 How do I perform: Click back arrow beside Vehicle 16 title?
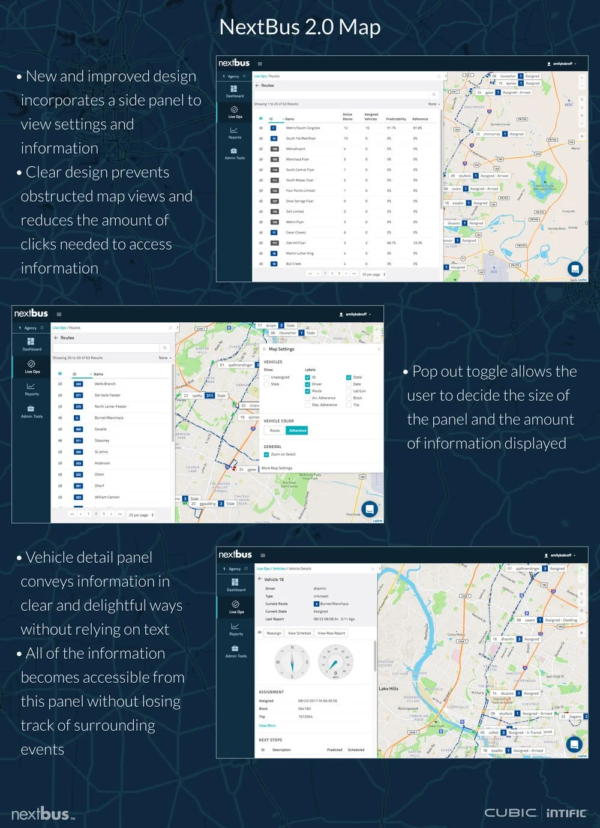pyautogui.click(x=260, y=579)
